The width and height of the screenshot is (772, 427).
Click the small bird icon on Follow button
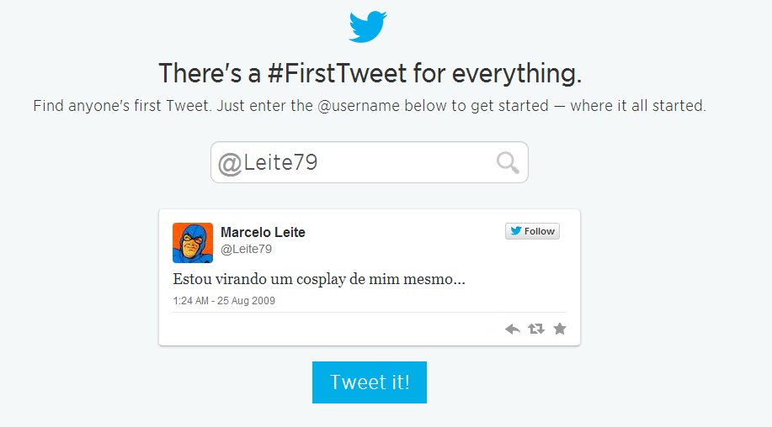514,231
